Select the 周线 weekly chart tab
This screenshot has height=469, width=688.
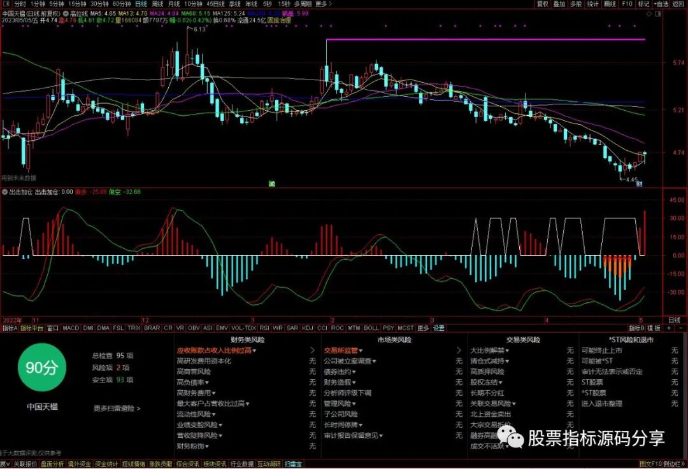pos(157,4)
